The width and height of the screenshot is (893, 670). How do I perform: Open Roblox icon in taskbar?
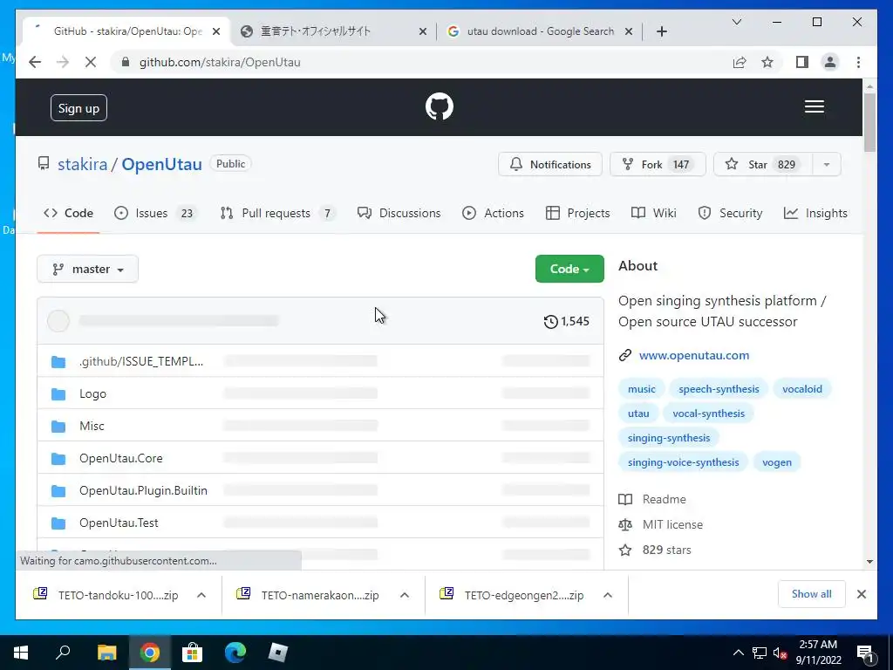[277, 653]
